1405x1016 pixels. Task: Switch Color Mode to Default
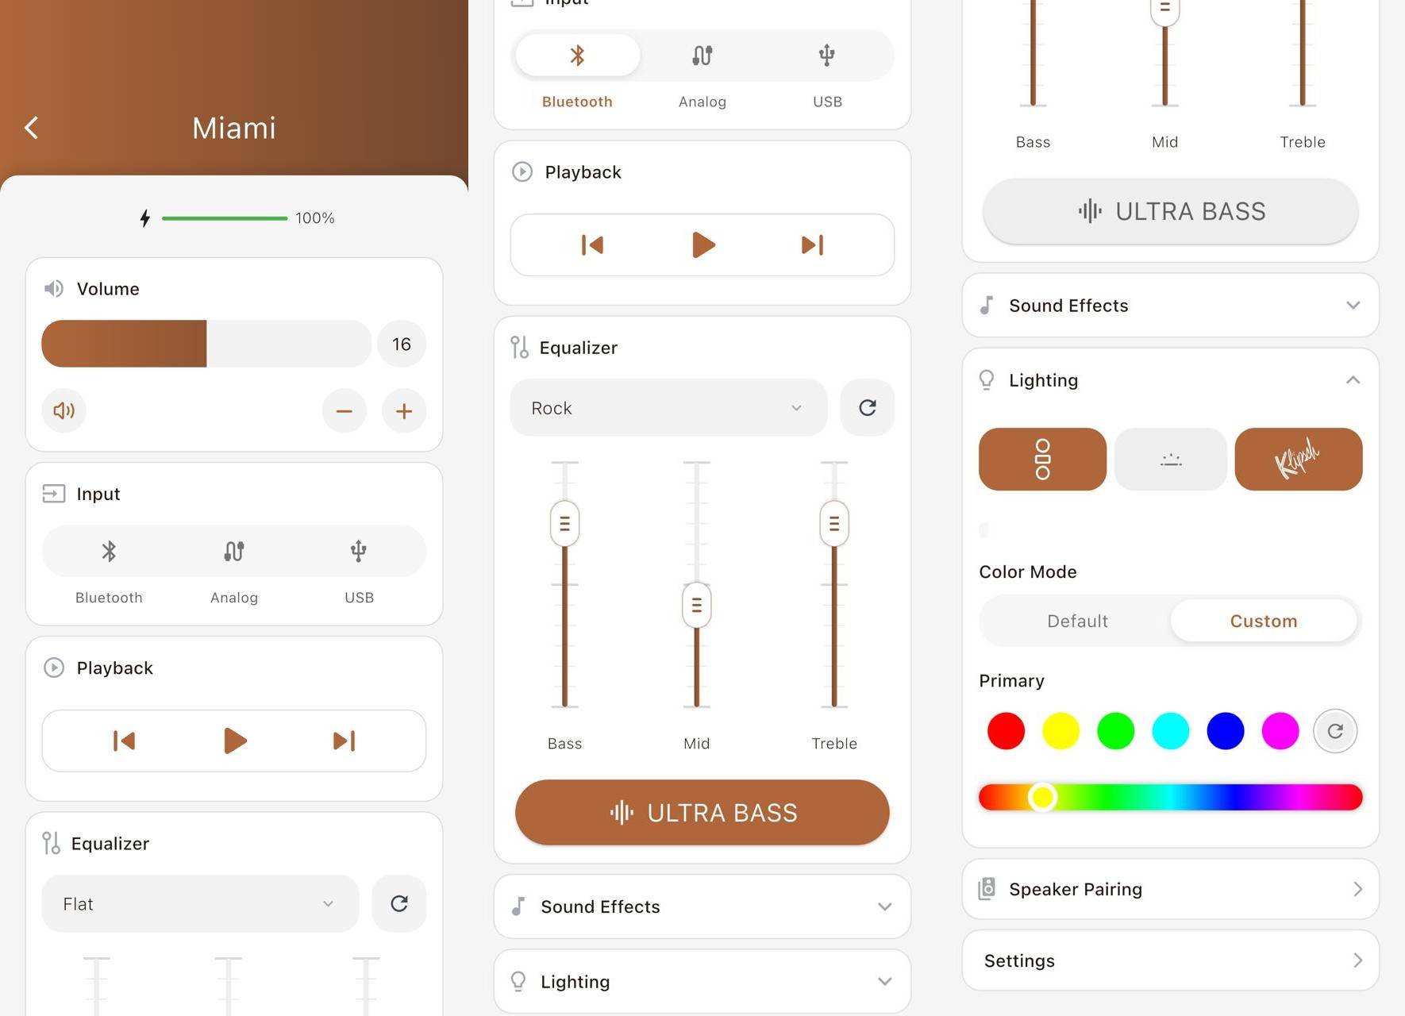tap(1077, 621)
